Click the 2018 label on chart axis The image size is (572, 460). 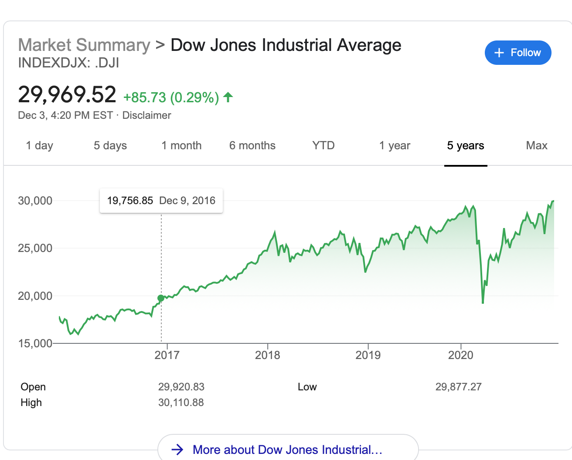(x=268, y=355)
